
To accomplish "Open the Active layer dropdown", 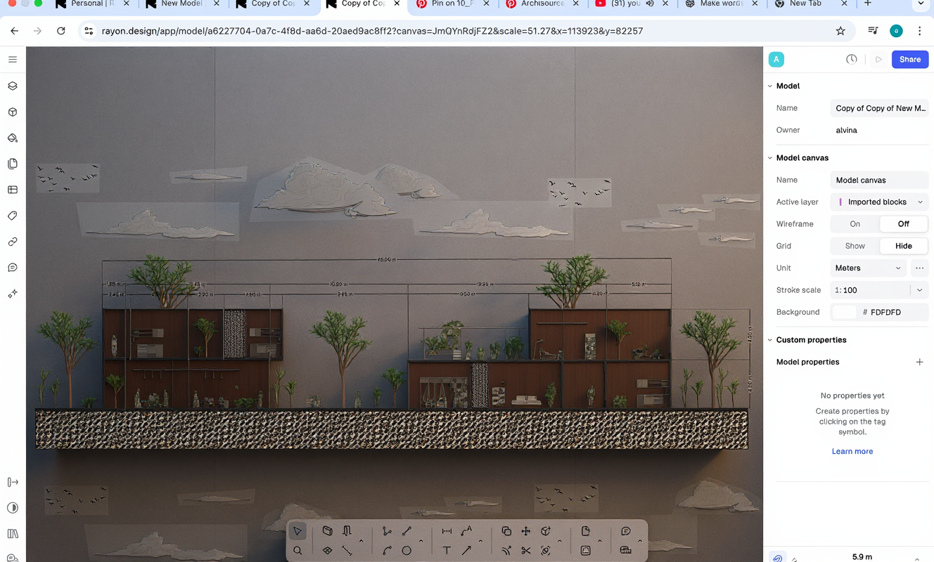I will click(x=879, y=202).
